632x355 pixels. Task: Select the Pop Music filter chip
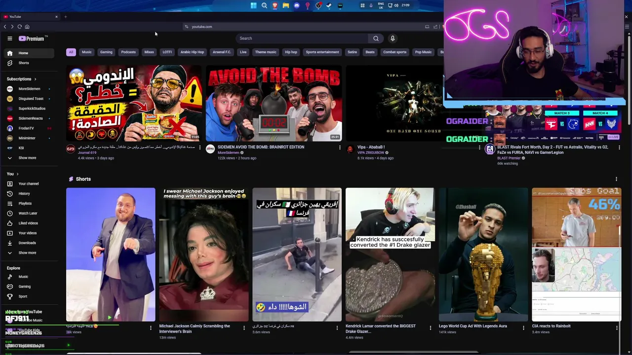click(x=423, y=52)
